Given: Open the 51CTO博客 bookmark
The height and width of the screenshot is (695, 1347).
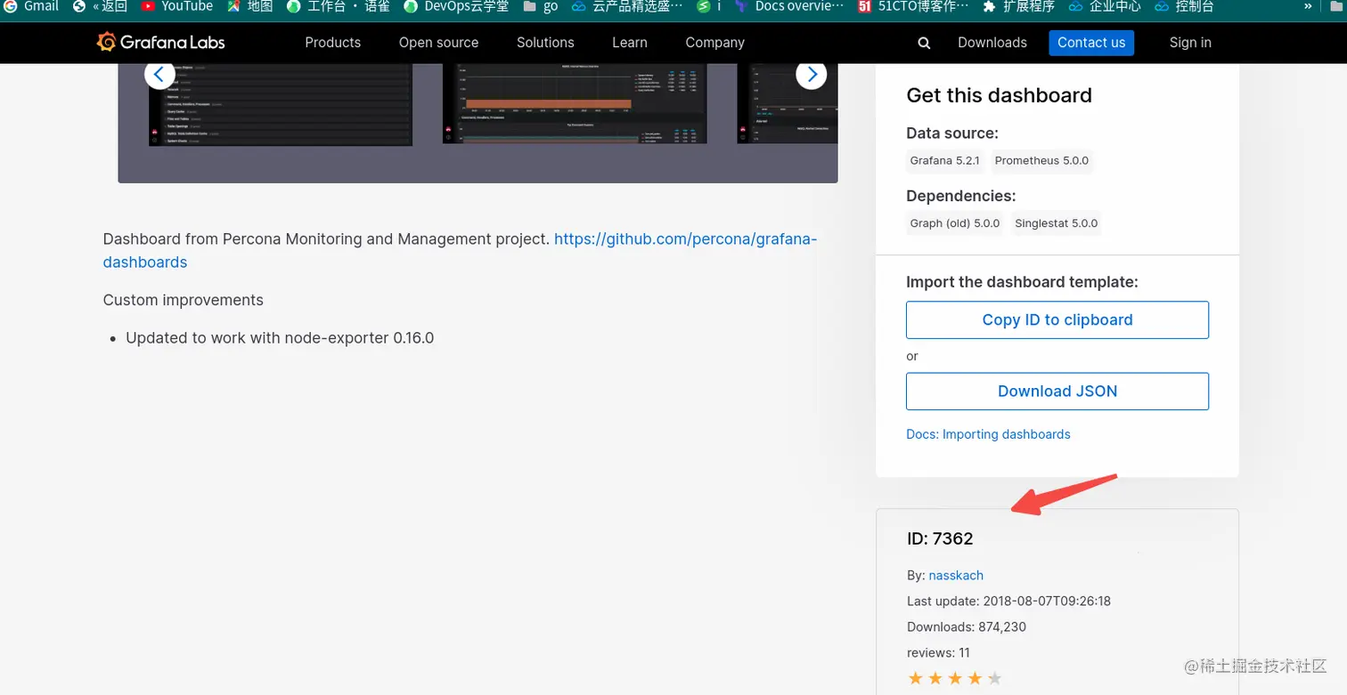Looking at the screenshot, I should point(912,6).
